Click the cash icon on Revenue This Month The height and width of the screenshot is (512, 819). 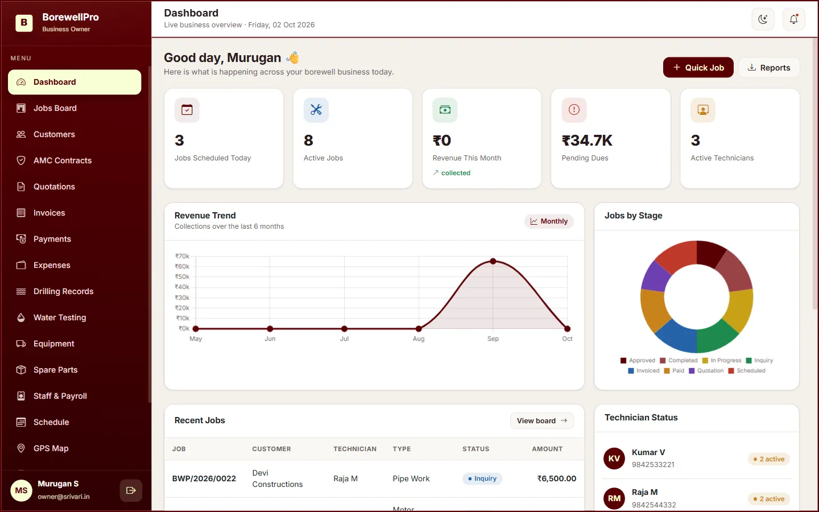[x=445, y=110]
